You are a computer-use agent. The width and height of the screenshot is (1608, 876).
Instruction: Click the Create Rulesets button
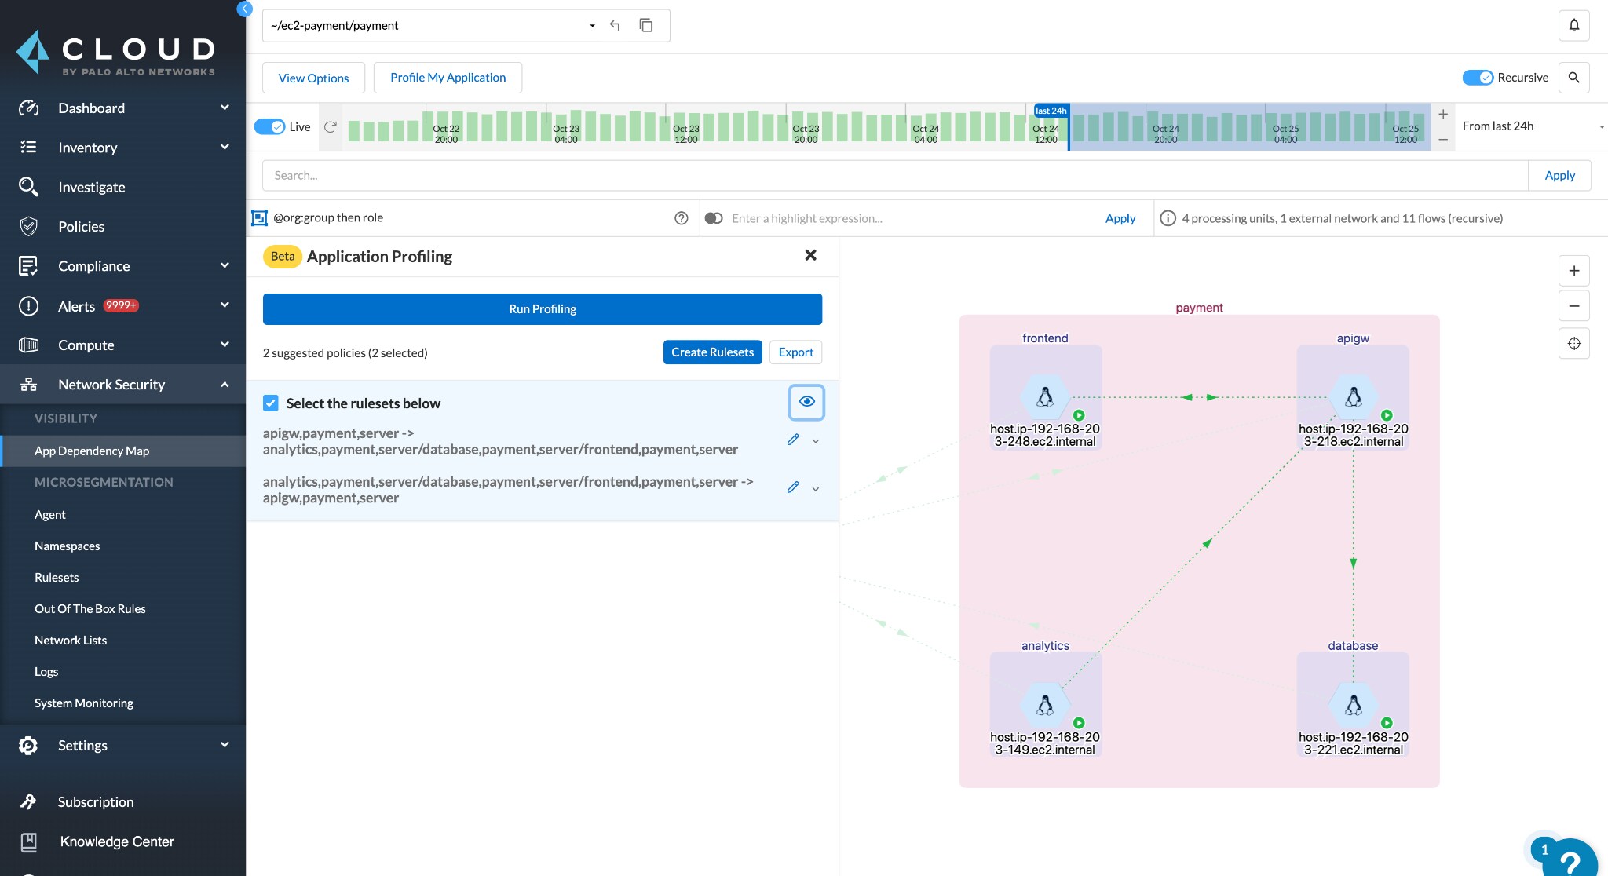pos(713,352)
